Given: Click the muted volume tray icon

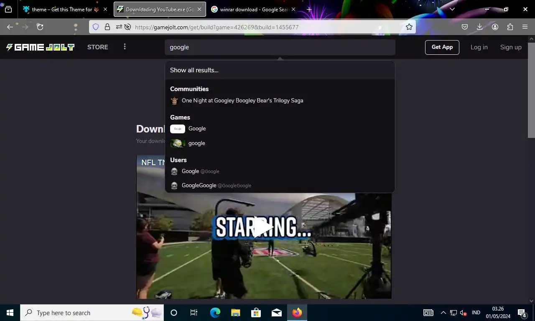Looking at the screenshot, I should point(463,313).
